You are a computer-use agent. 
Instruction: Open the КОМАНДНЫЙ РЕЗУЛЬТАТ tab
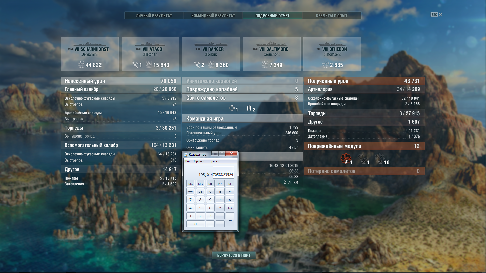pyautogui.click(x=213, y=16)
